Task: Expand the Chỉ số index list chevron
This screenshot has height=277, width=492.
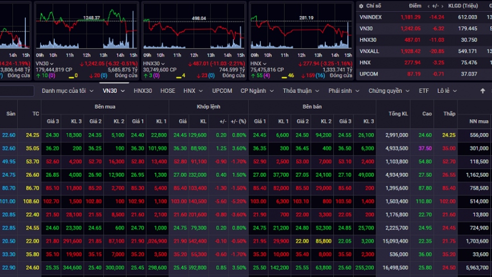Action: (x=362, y=6)
